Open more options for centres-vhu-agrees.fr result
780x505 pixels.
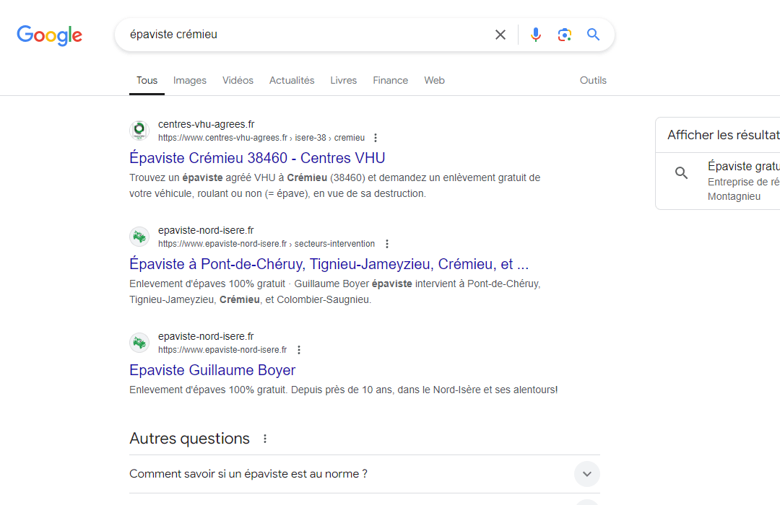pyautogui.click(x=376, y=138)
